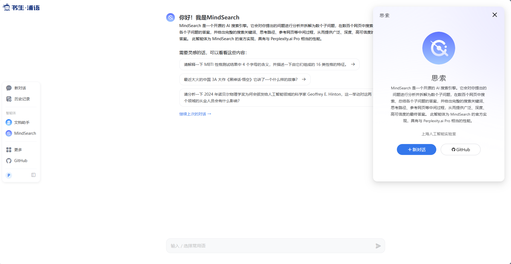
Task: Close the 思·索 info panel
Action: tap(495, 15)
